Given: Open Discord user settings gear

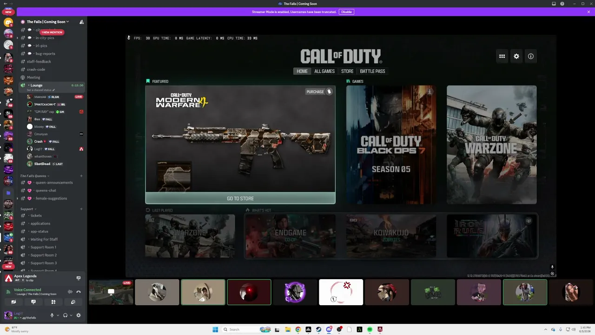Looking at the screenshot, I should (x=79, y=315).
